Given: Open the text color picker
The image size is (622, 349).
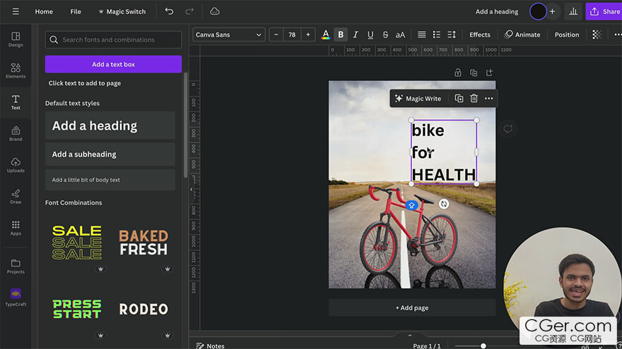Looking at the screenshot, I should pos(325,35).
